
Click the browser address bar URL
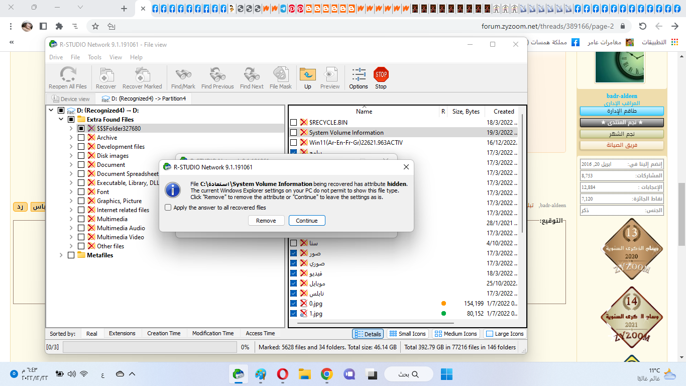[x=547, y=26]
